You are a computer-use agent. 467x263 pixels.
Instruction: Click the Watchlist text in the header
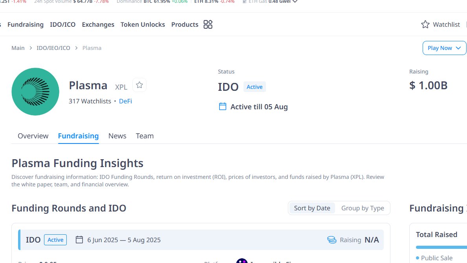pyautogui.click(x=446, y=24)
